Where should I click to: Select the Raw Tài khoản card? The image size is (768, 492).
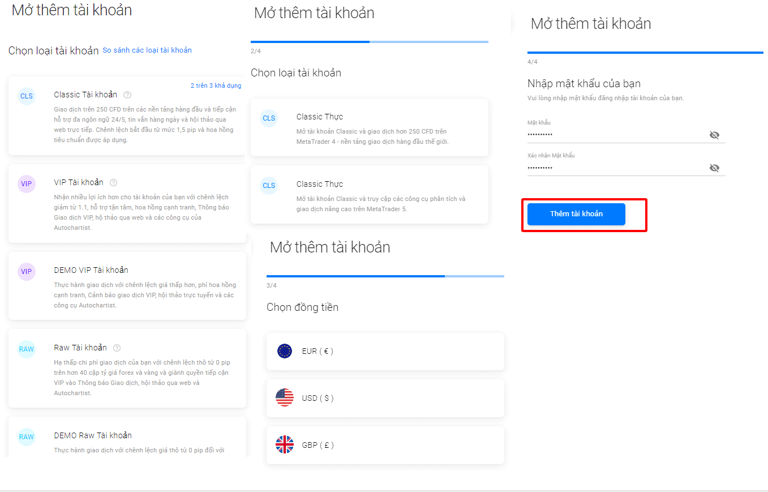(x=127, y=368)
